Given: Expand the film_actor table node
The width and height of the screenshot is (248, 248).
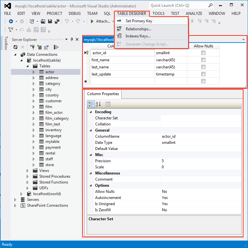Looking at the screenshot, I should coord(34,113).
